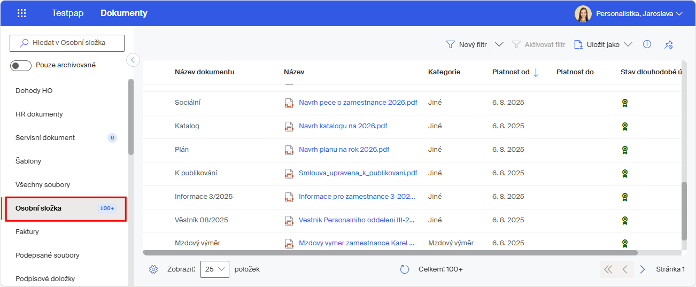Image resolution: width=696 pixels, height=287 pixels.
Task: Click PDF icon of Navrh planu row
Action: [289, 150]
